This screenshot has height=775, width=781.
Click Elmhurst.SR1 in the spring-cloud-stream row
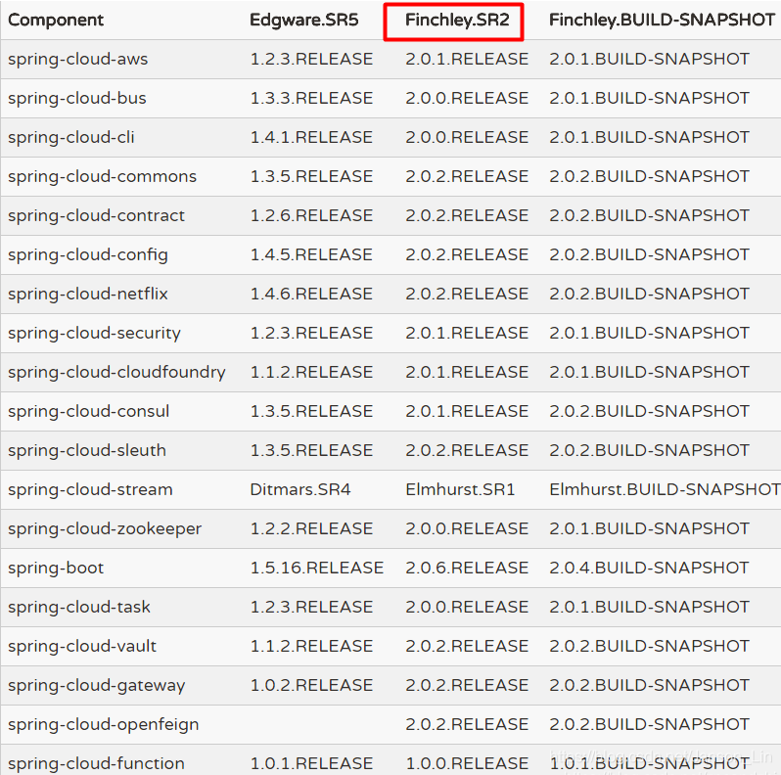pos(460,489)
